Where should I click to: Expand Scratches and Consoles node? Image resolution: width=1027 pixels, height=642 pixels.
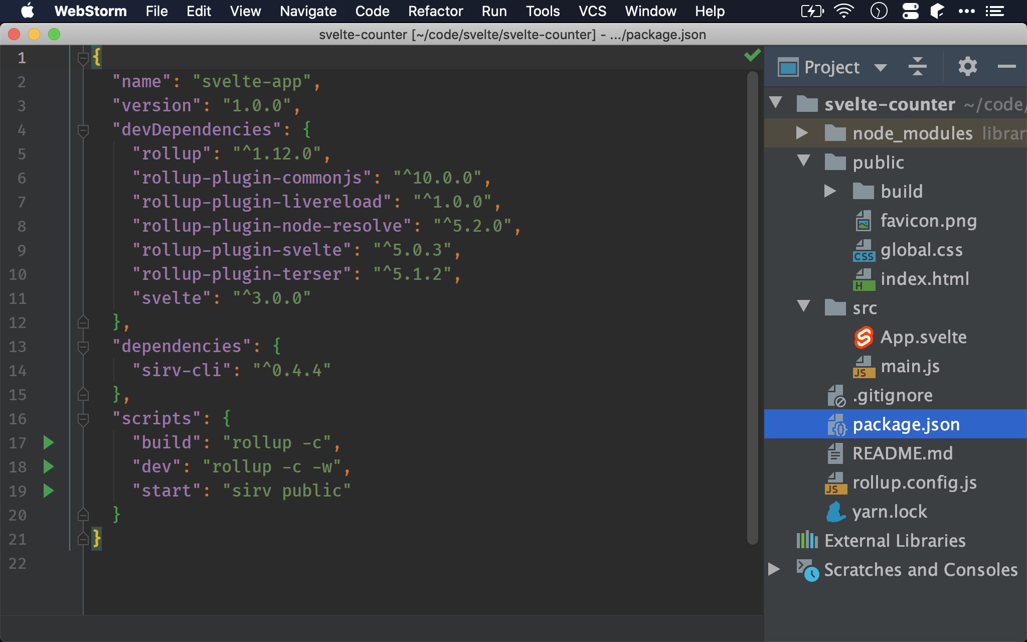(774, 569)
